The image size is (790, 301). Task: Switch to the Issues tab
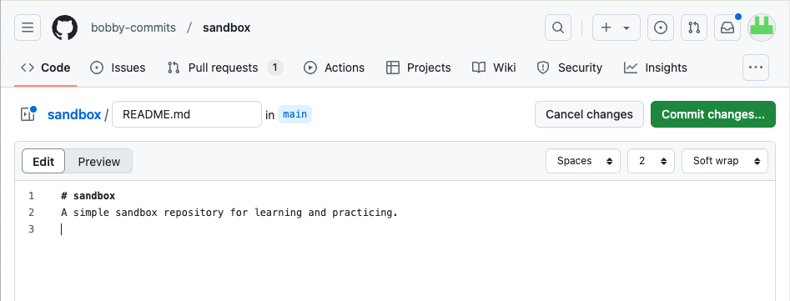(x=118, y=68)
